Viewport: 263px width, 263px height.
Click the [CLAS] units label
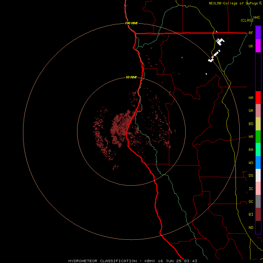247,20
